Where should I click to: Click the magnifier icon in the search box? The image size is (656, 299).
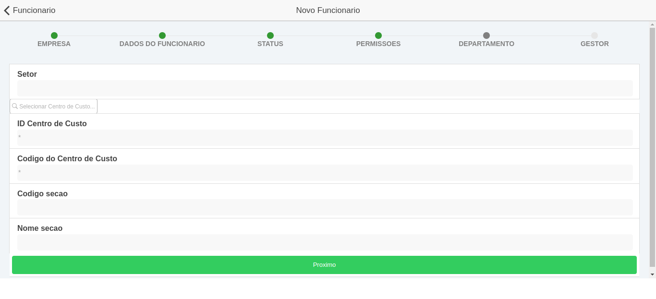pos(15,107)
